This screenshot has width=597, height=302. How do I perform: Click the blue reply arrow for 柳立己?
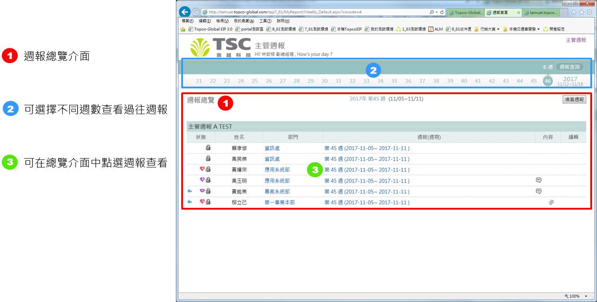(190, 202)
